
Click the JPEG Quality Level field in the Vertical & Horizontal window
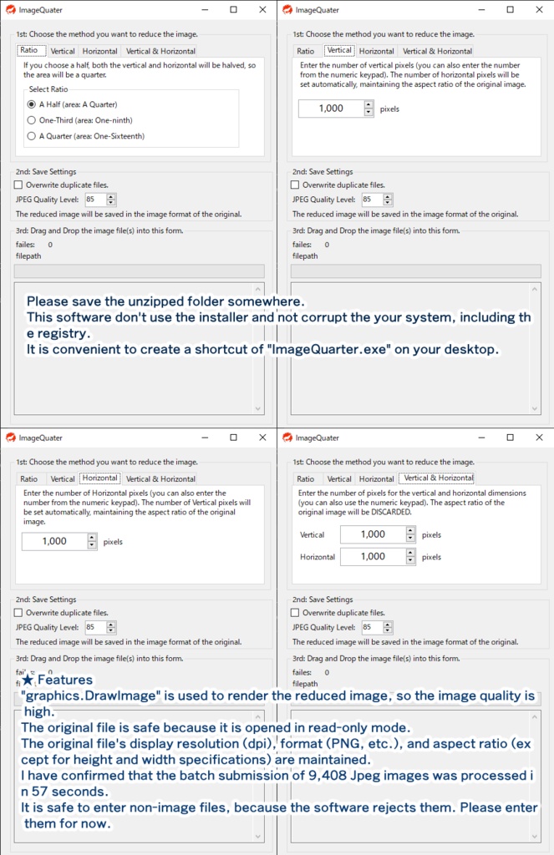click(372, 627)
